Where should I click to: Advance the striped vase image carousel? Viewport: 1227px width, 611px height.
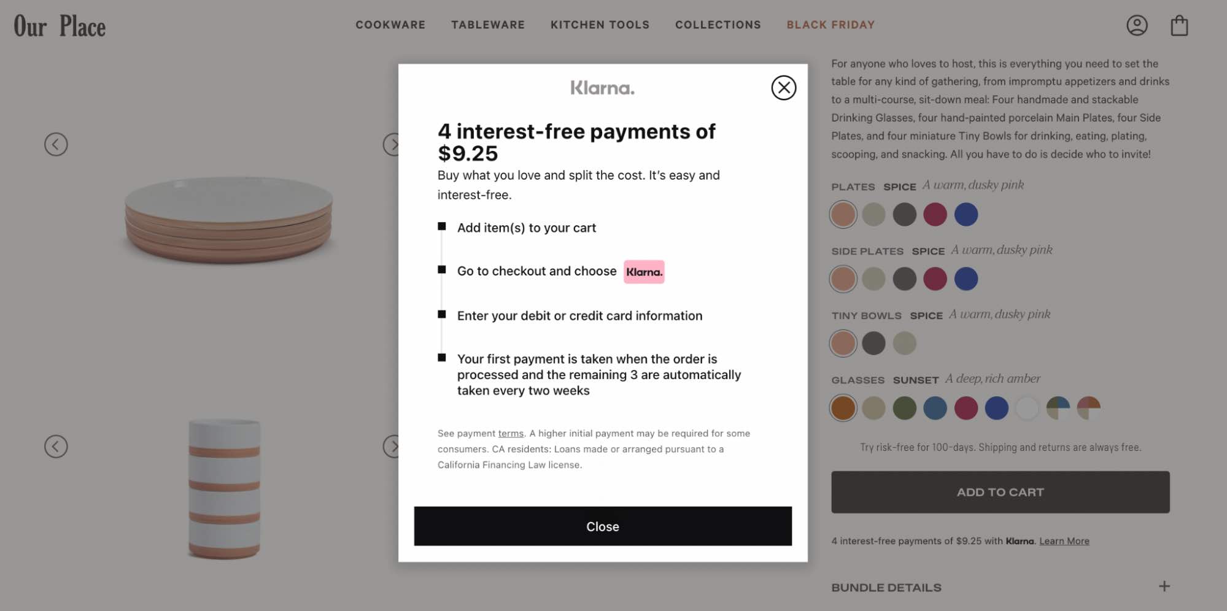click(x=395, y=447)
